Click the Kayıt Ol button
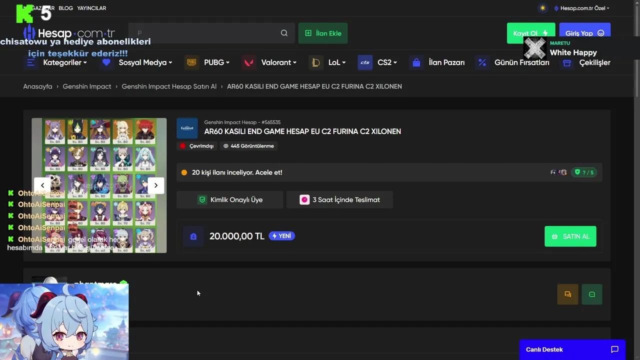640x360 pixels. click(x=530, y=33)
